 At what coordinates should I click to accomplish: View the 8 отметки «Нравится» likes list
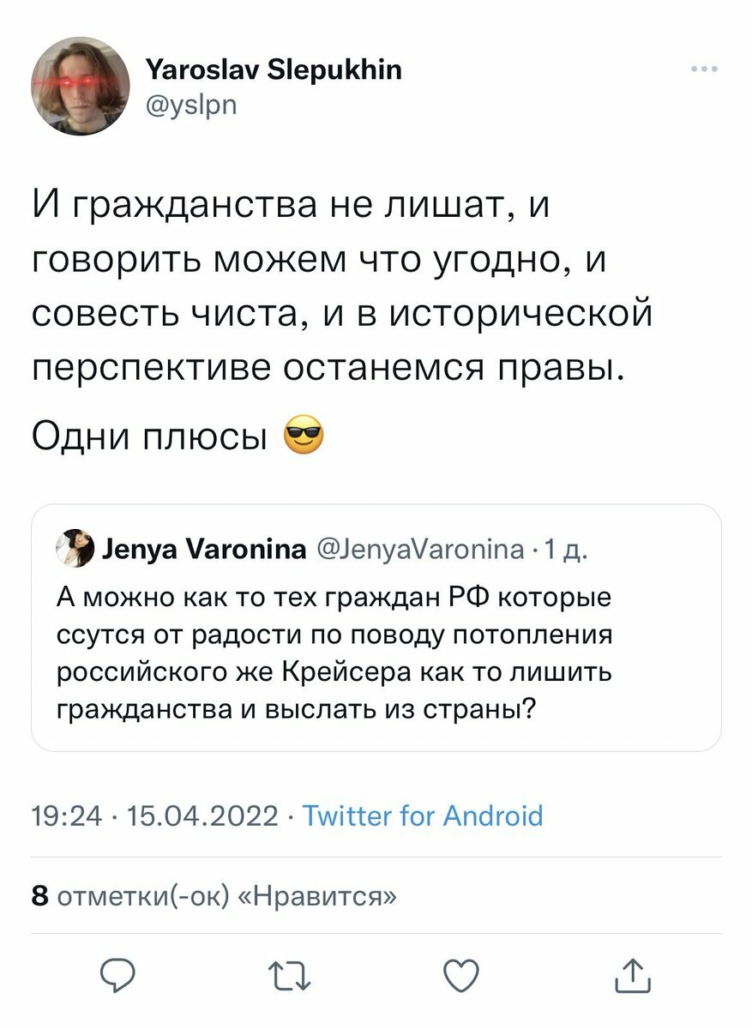coord(214,896)
